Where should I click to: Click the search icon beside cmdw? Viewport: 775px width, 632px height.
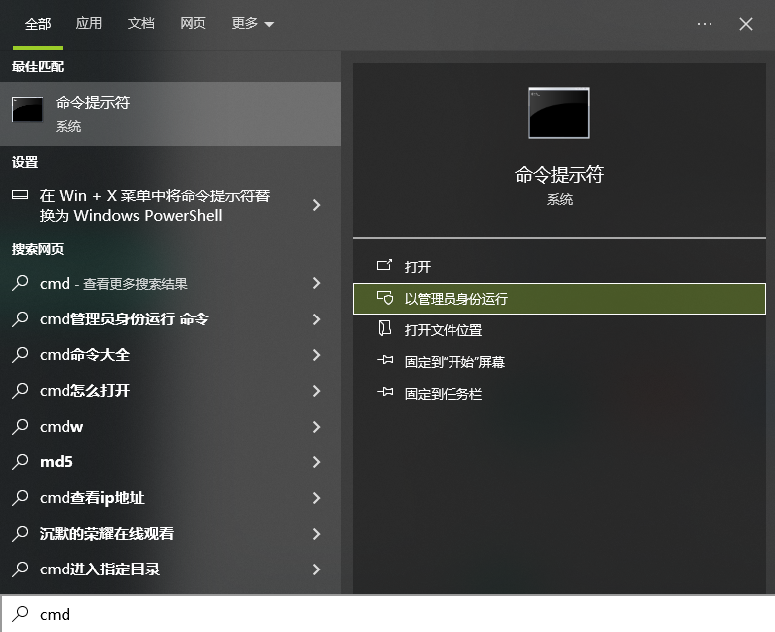(x=20, y=426)
